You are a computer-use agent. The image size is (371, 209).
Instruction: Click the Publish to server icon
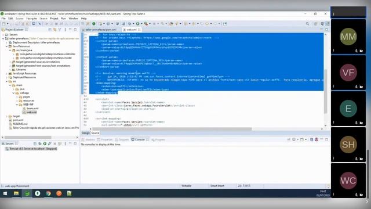coord(60,143)
